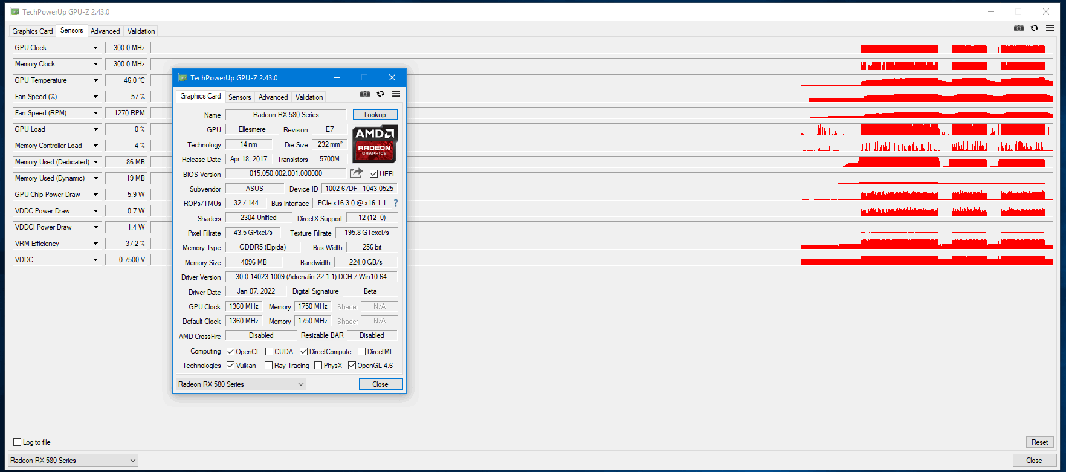This screenshot has width=1066, height=472.
Task: Click the Bandwidth value 224.0 GB/s
Action: coord(366,262)
